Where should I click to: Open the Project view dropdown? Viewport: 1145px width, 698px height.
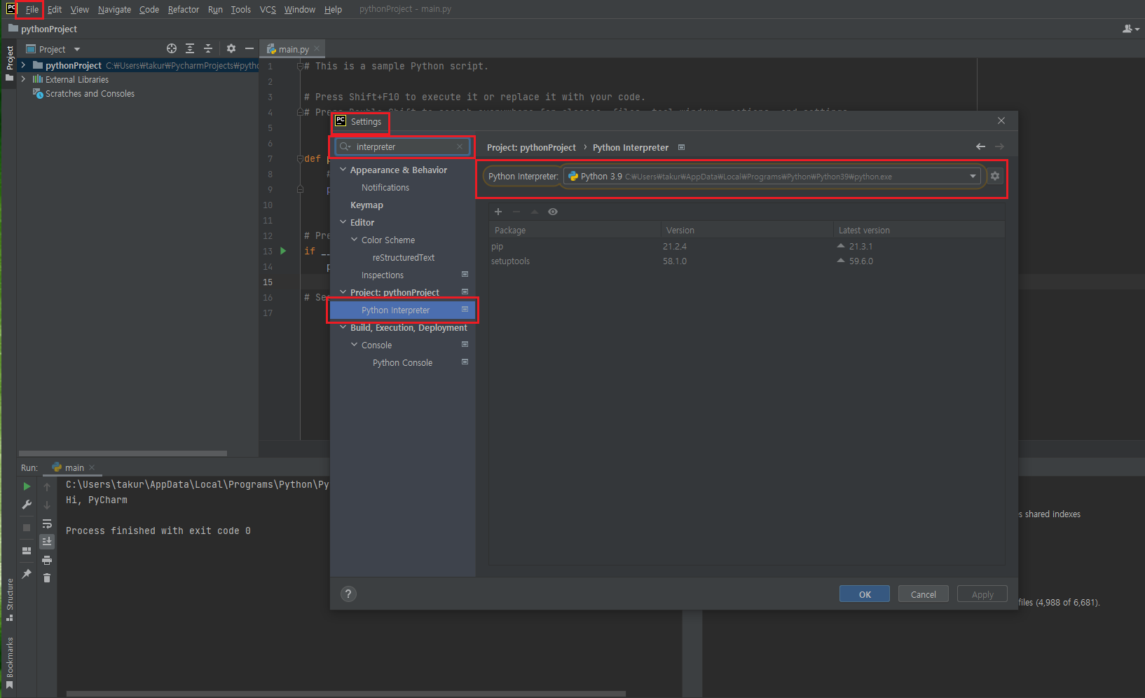click(x=77, y=49)
